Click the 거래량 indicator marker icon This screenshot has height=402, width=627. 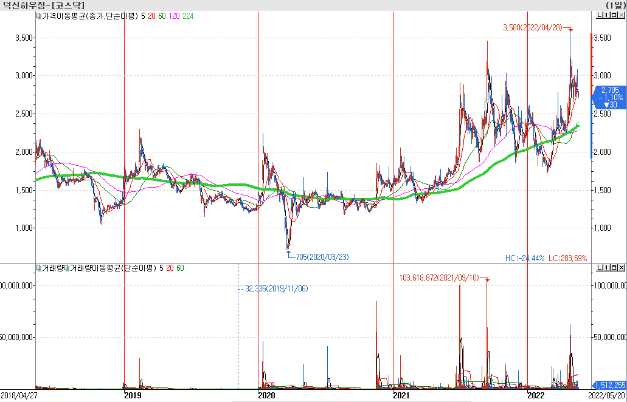(x=38, y=268)
